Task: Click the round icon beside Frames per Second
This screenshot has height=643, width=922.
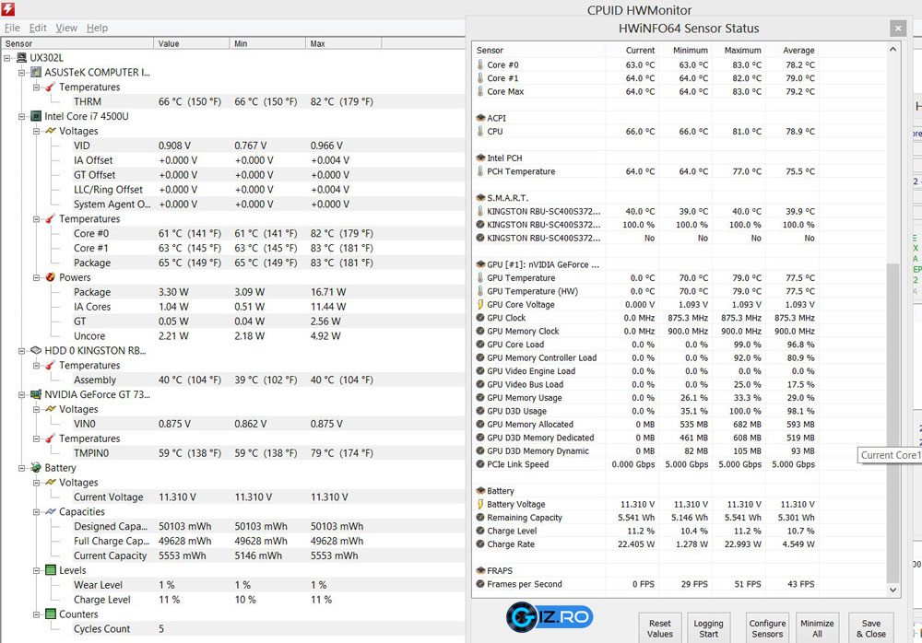Action: (480, 584)
